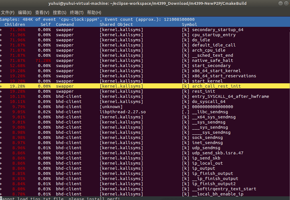Open the 搜索(S) menu
The image size is (290, 200).
pyautogui.click(x=60, y=13)
